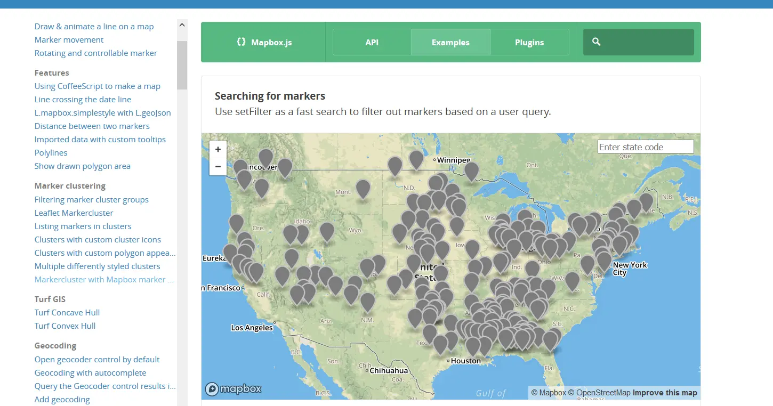Click the Mapbox.js braces logo icon

pos(241,42)
